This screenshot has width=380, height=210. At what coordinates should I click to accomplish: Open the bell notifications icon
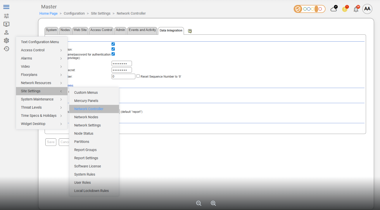point(356,9)
